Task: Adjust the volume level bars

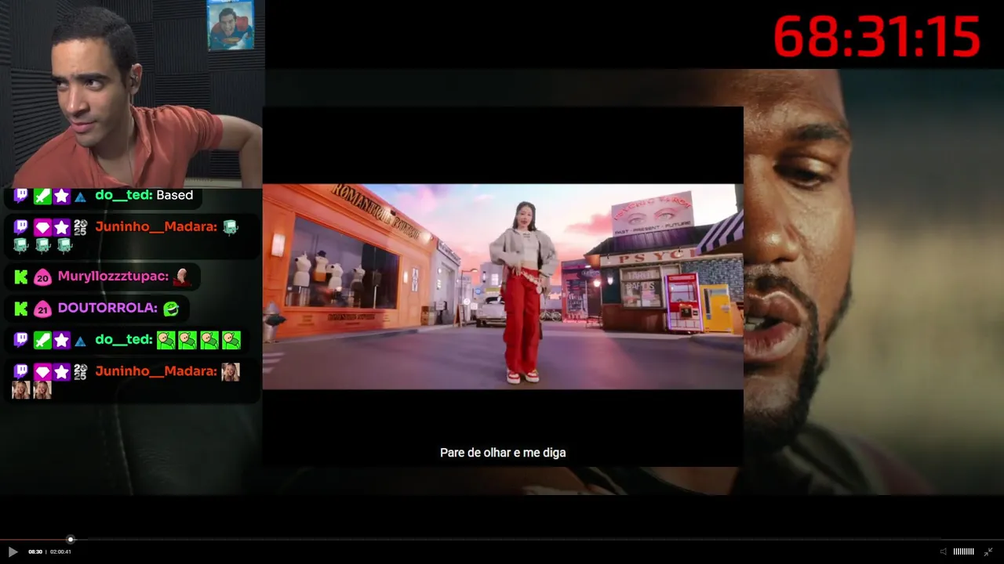Action: 963,551
